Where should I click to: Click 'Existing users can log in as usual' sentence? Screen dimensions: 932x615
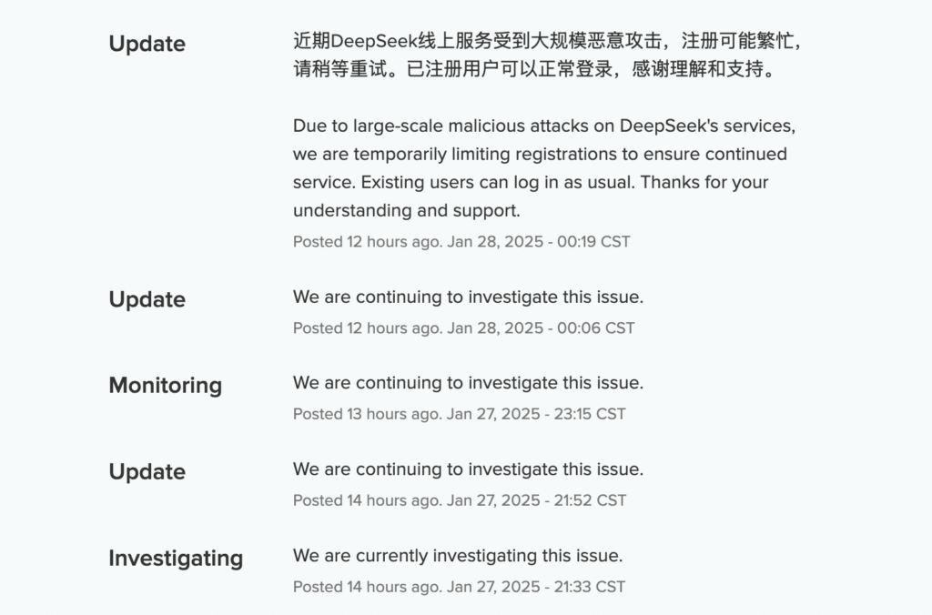click(498, 182)
